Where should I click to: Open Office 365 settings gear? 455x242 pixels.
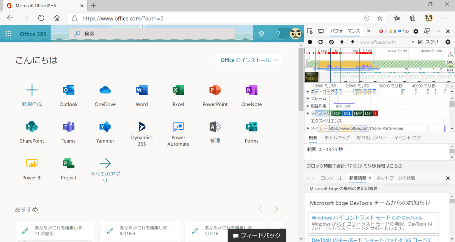point(261,34)
